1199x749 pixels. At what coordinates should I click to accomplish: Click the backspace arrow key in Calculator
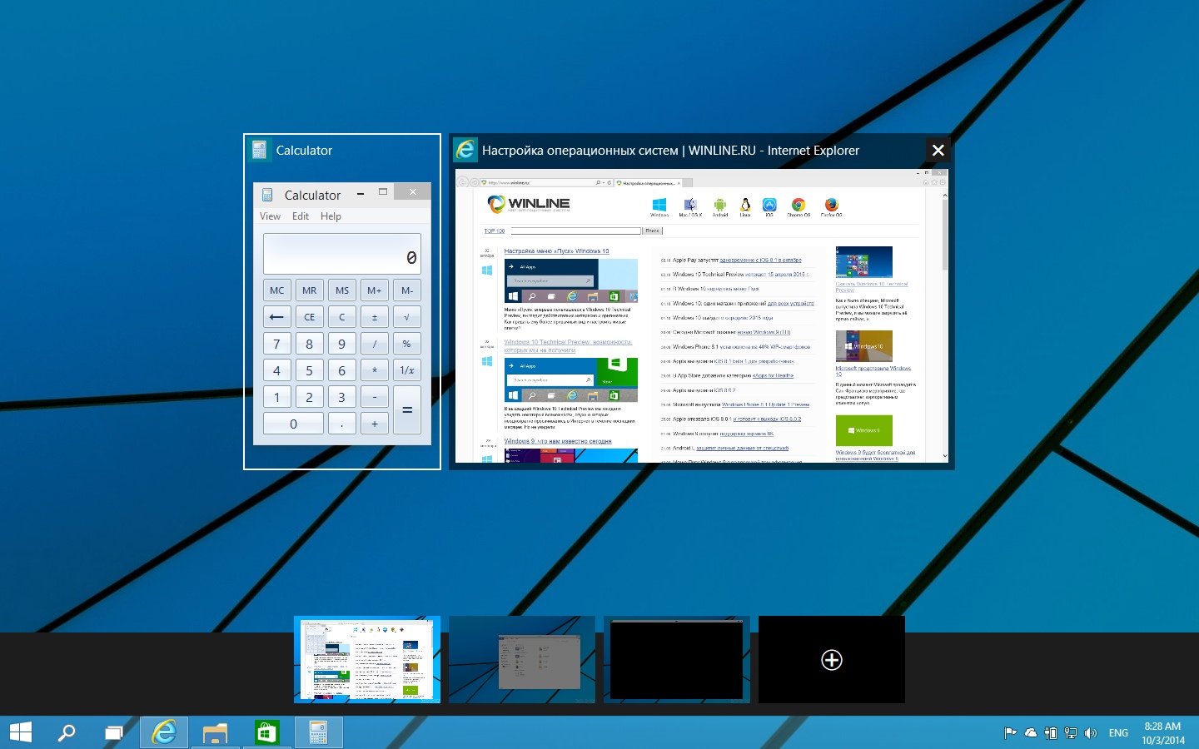pyautogui.click(x=277, y=317)
